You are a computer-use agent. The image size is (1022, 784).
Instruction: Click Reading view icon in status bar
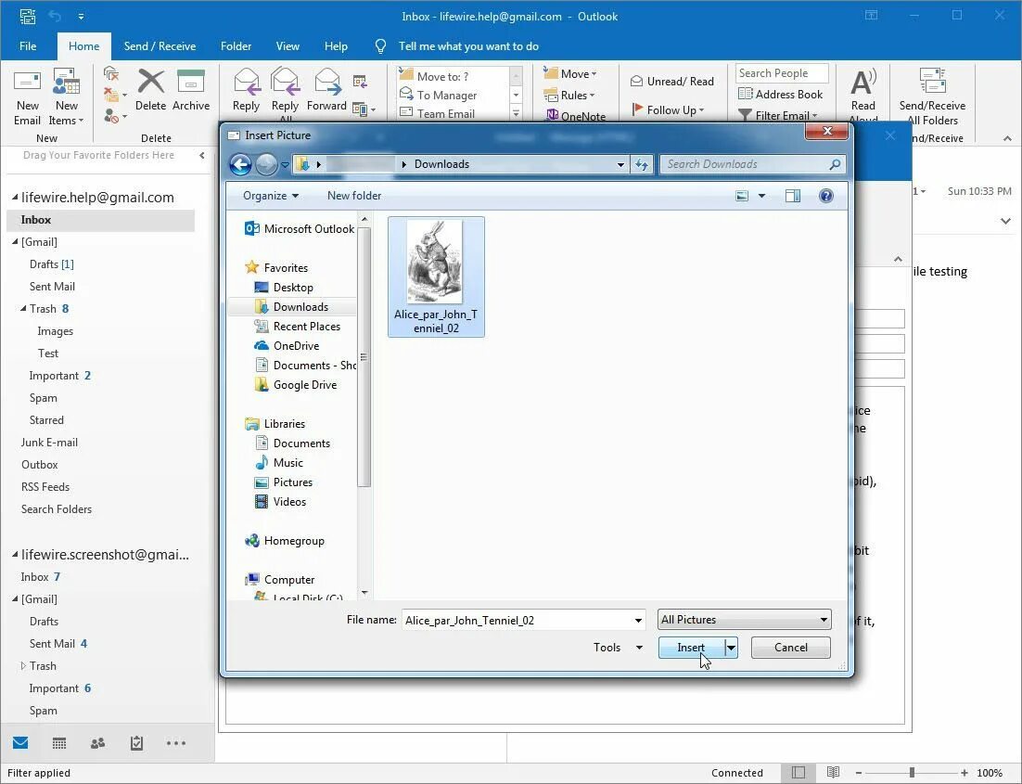click(833, 773)
